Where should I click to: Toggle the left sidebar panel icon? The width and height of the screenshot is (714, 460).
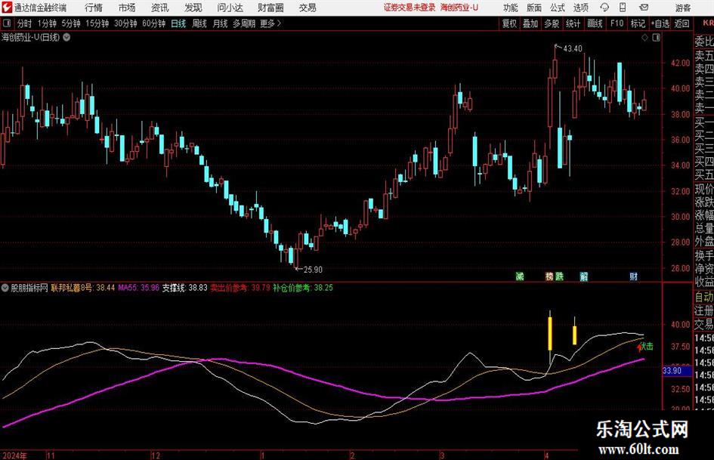[x=6, y=23]
